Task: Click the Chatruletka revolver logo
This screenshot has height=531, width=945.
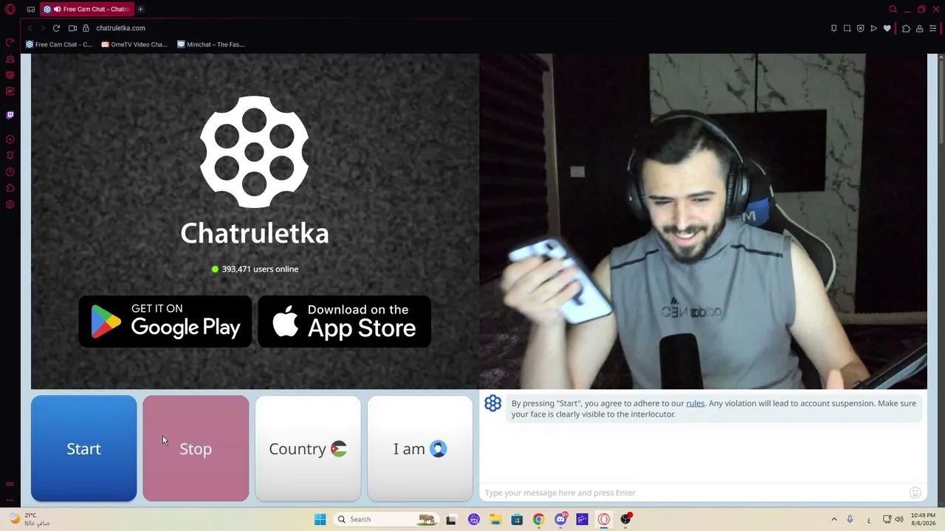Action: coord(254,152)
